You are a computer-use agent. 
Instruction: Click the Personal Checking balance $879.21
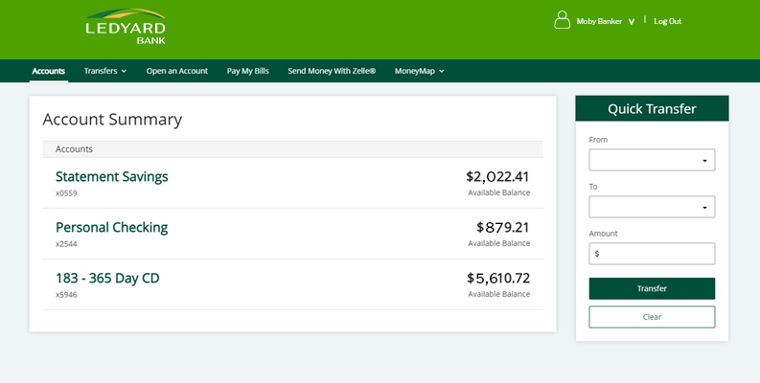tap(502, 227)
